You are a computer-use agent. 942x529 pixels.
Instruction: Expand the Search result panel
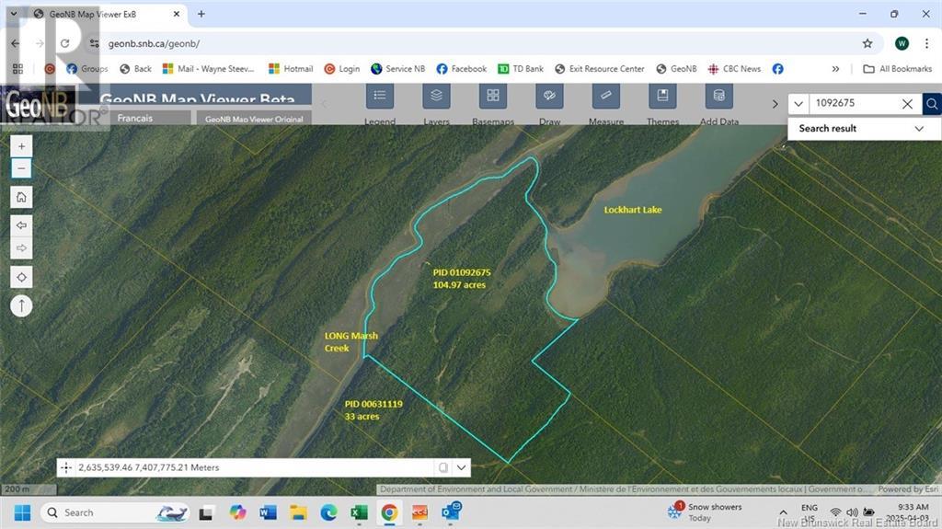[918, 129]
